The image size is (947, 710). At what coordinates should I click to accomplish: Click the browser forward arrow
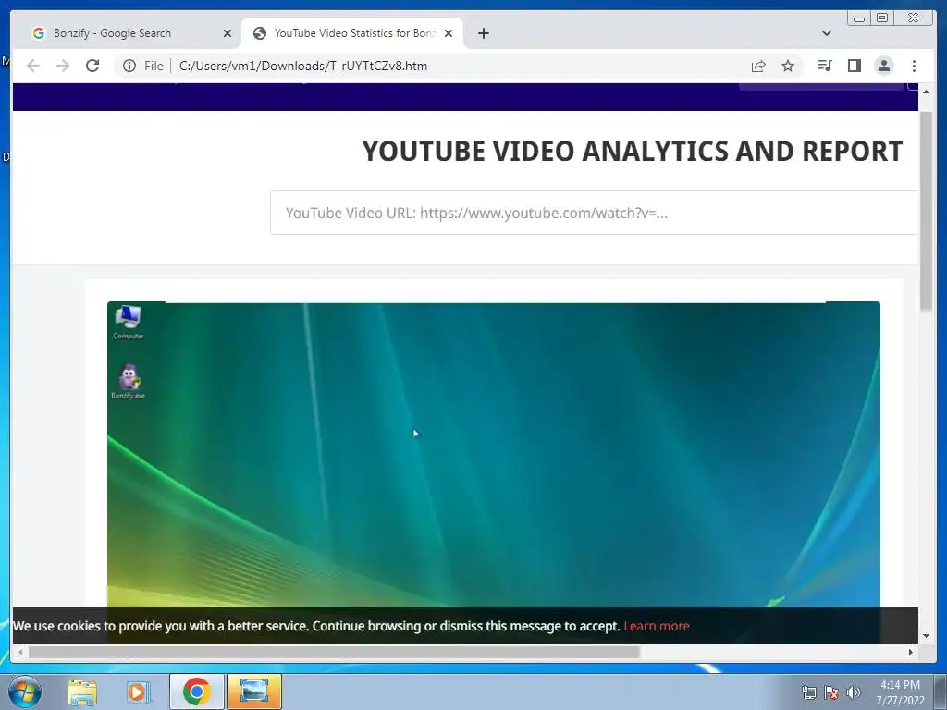(63, 66)
